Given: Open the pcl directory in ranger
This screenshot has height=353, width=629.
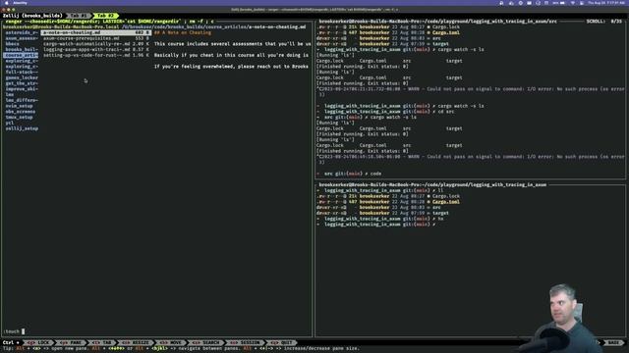Looking at the screenshot, I should click(x=9, y=123).
